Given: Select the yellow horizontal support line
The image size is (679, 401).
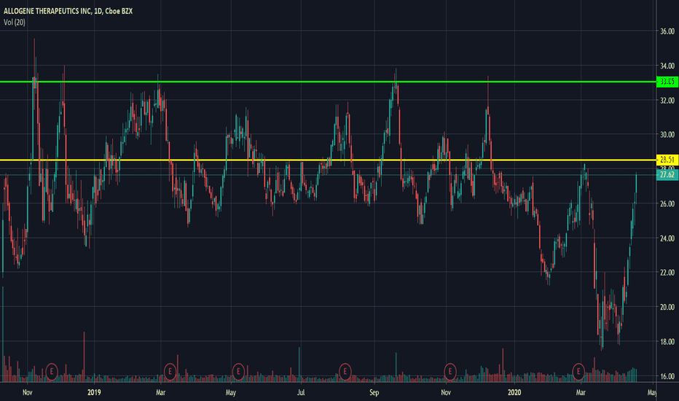Looking at the screenshot, I should 328,160.
